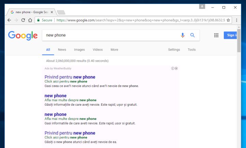This screenshot has height=148, width=246.
Task: Open the first "Privind pentru new phone" ad link
Action: coord(70,77)
